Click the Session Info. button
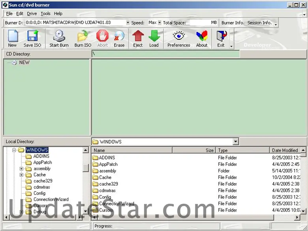308x231 pixels. tap(259, 23)
